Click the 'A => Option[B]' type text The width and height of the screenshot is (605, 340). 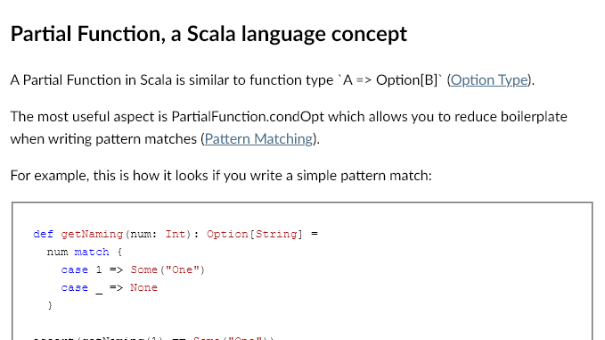tap(390, 80)
